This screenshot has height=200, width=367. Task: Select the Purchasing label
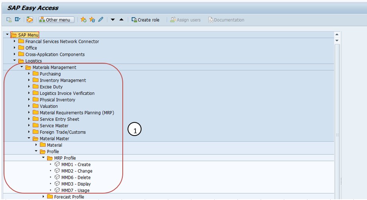click(x=50, y=74)
